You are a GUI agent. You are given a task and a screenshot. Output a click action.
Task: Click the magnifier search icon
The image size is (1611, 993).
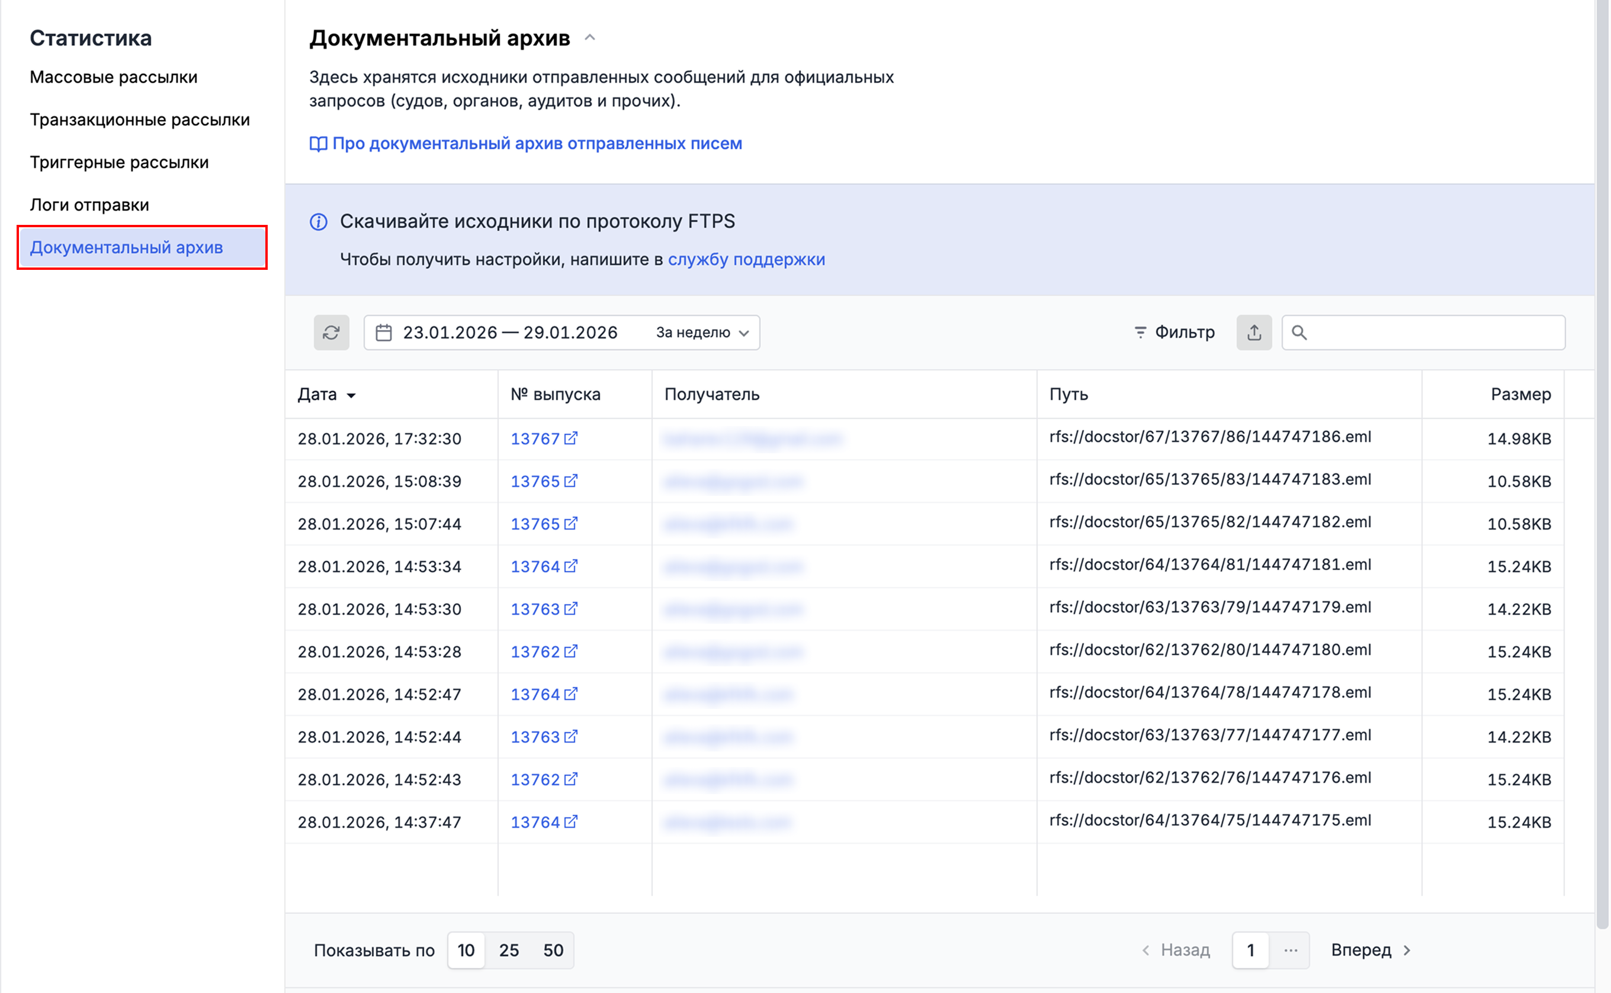[x=1299, y=333]
